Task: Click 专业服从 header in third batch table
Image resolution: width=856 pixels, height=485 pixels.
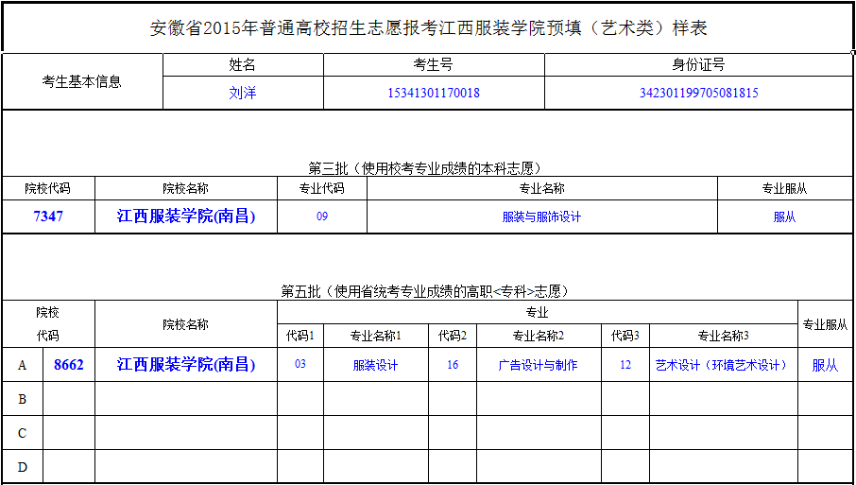Action: (x=784, y=188)
